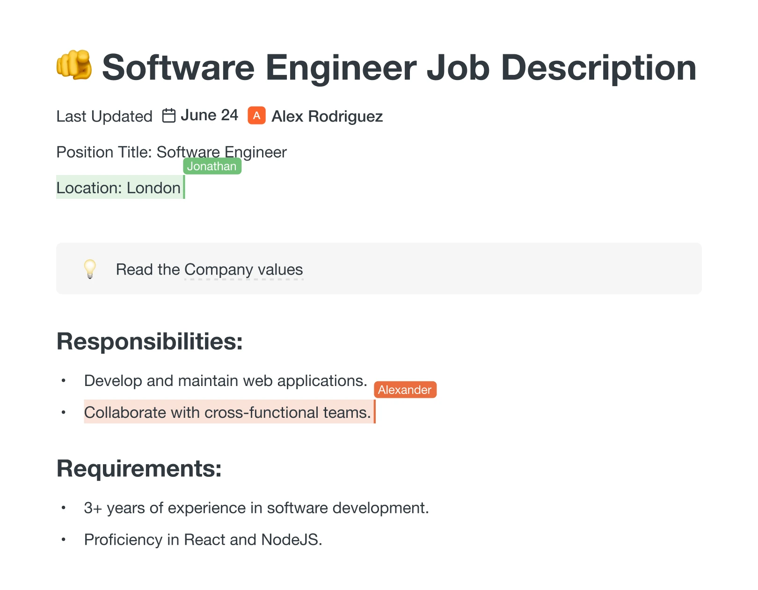Click highlighted 'Collaborate with cross-functional teams' text
This screenshot has height=590, width=758.
click(227, 413)
